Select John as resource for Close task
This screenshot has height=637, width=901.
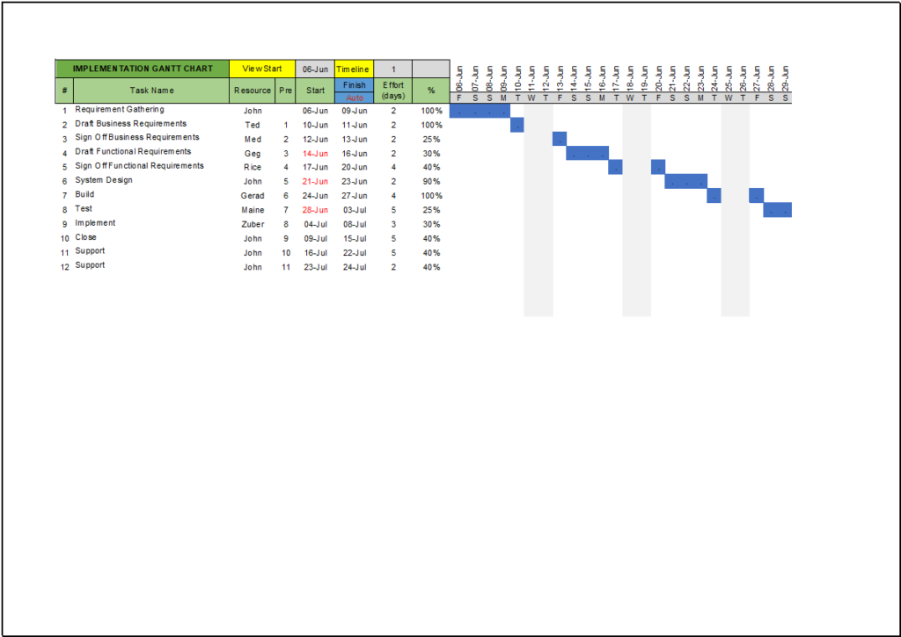[x=253, y=238]
